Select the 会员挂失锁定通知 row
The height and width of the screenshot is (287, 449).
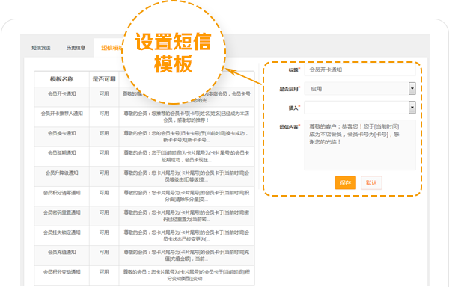pyautogui.click(x=144, y=236)
